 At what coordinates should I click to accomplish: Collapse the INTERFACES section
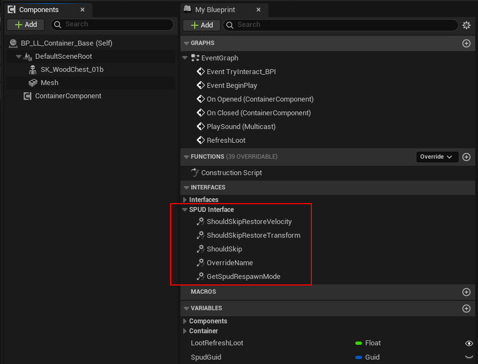[186, 187]
